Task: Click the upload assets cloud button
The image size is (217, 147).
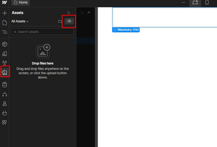Action: (x=69, y=21)
